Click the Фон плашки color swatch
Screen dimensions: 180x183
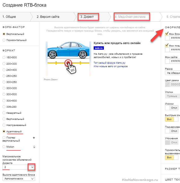click(x=167, y=50)
